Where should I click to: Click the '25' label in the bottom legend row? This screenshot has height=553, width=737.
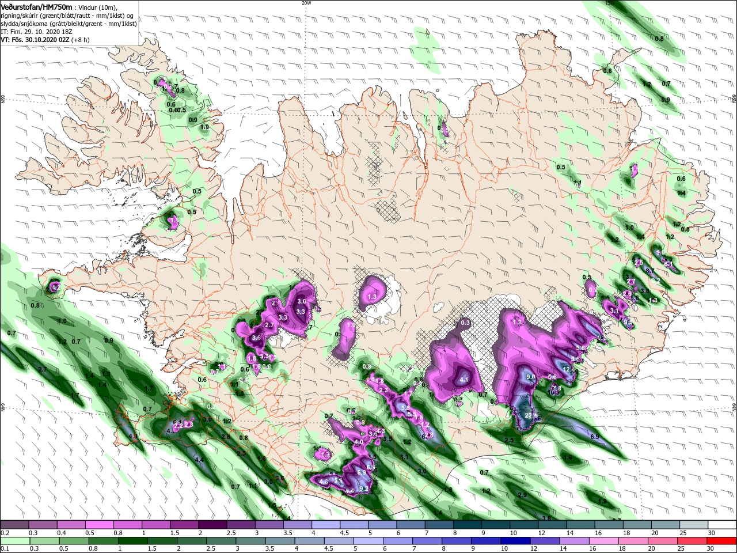681,549
